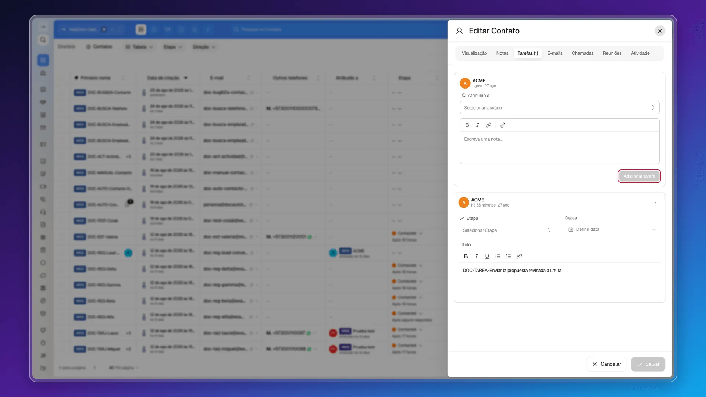Screen dimensions: 706x397
Task: Open the E-mails tab
Action: coord(555,53)
